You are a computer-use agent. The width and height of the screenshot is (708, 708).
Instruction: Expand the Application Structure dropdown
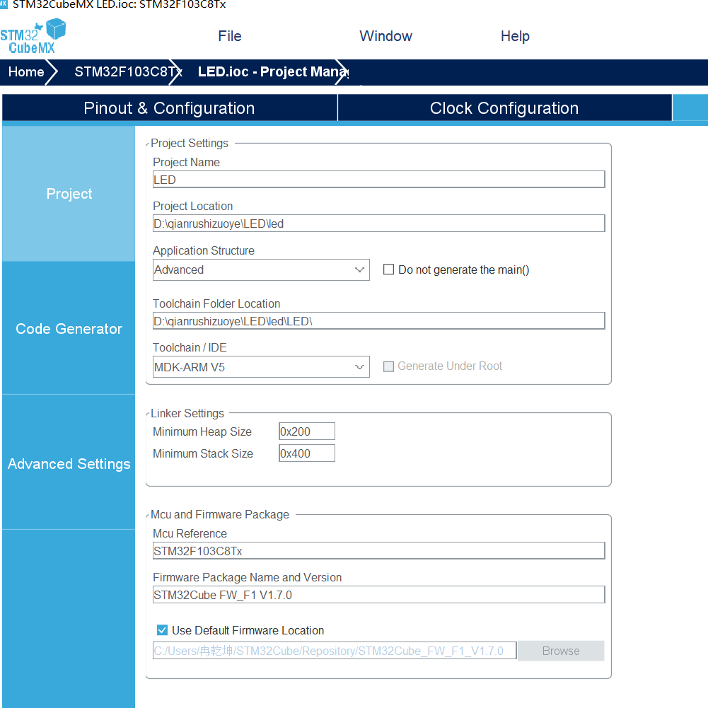pyautogui.click(x=261, y=269)
